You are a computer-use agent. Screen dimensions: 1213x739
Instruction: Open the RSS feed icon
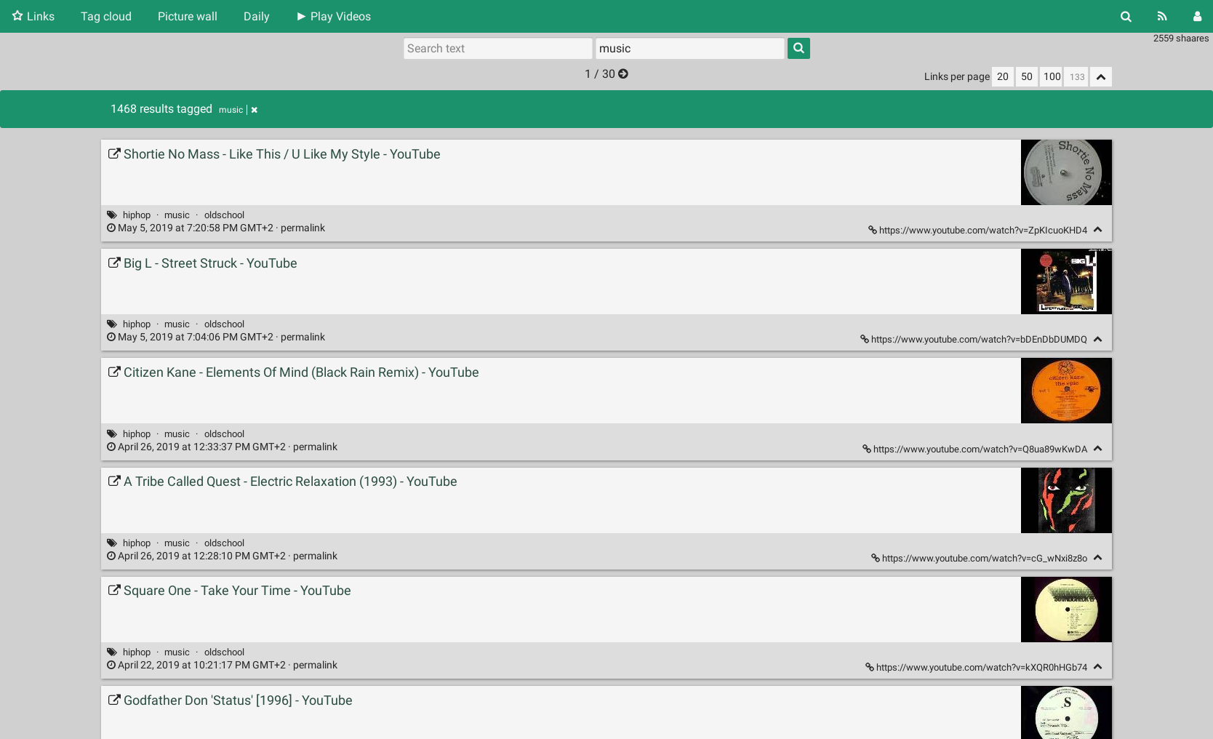(1162, 17)
